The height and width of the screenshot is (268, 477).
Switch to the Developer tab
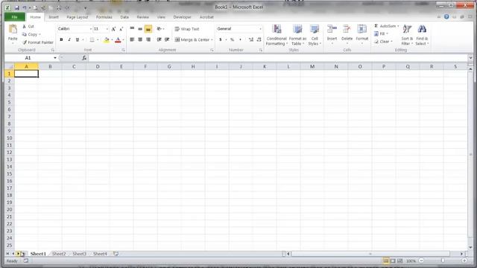pos(182,17)
